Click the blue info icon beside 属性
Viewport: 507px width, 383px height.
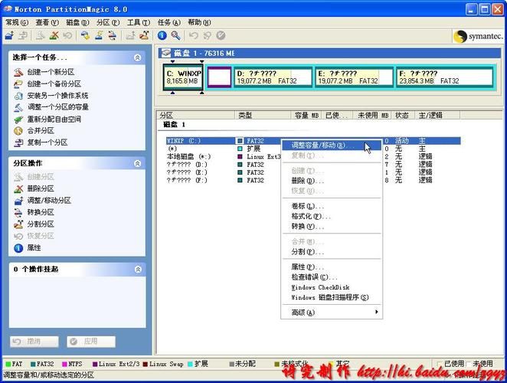point(18,247)
